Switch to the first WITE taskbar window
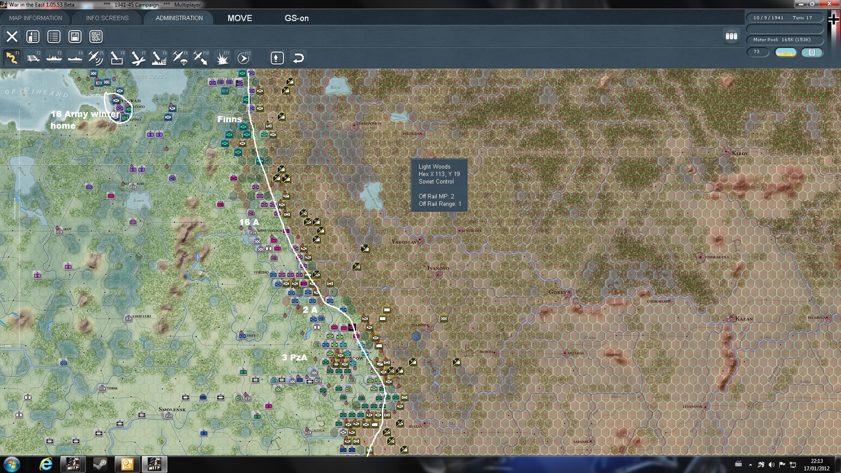The width and height of the screenshot is (841, 473). click(73, 464)
